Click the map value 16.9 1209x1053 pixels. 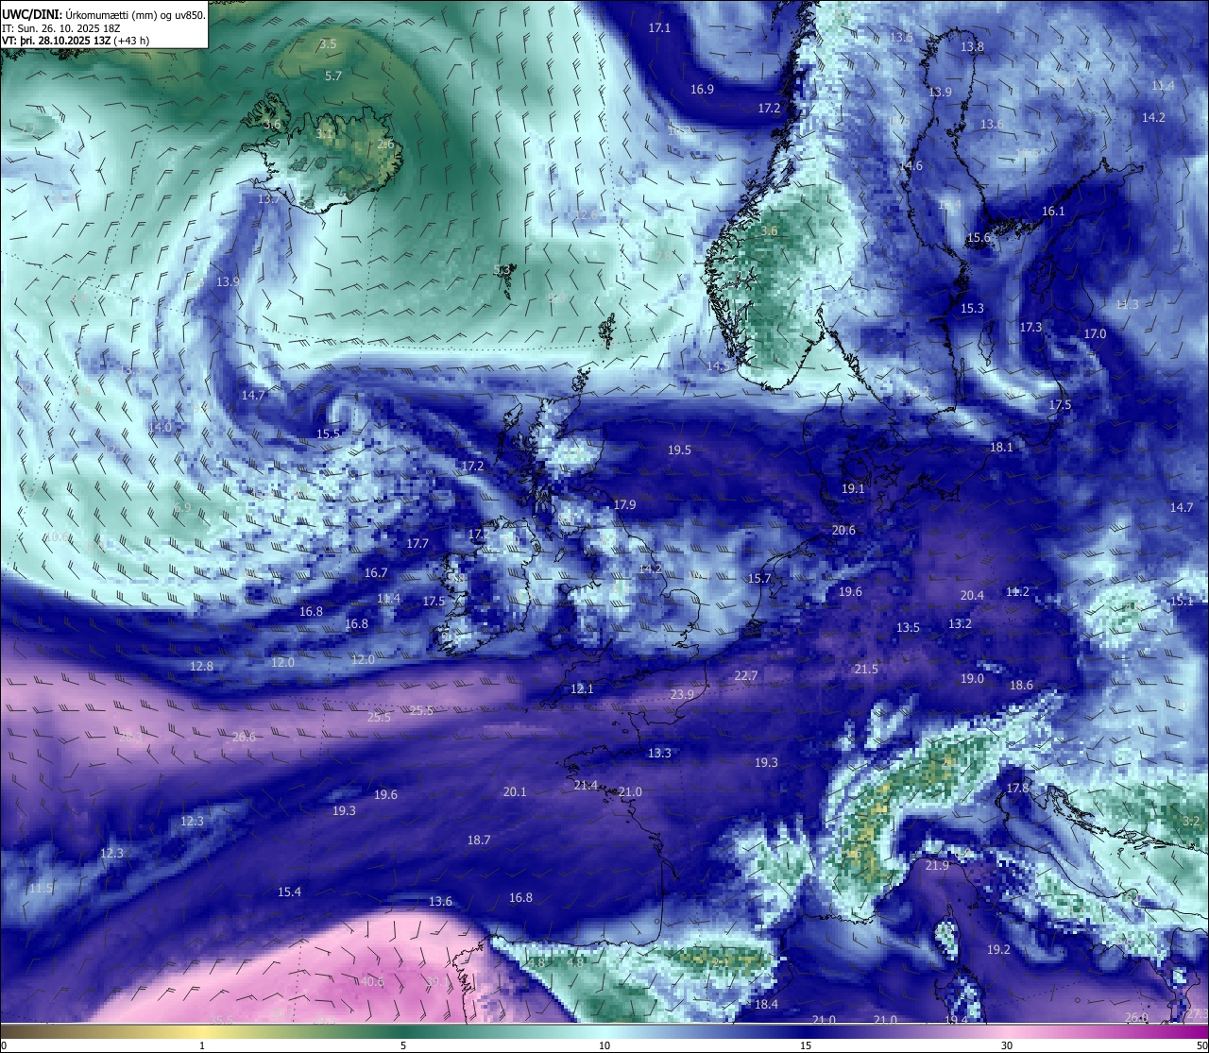click(702, 90)
